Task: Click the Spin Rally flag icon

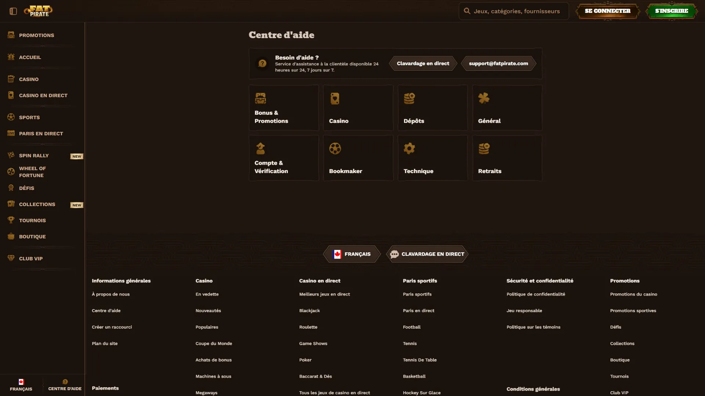Action: click(11, 155)
